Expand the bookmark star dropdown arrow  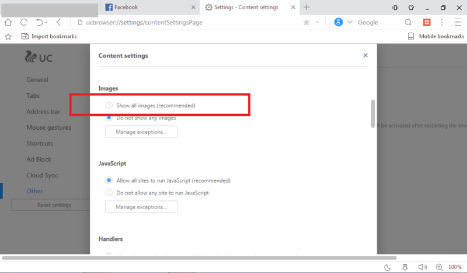click(x=318, y=22)
